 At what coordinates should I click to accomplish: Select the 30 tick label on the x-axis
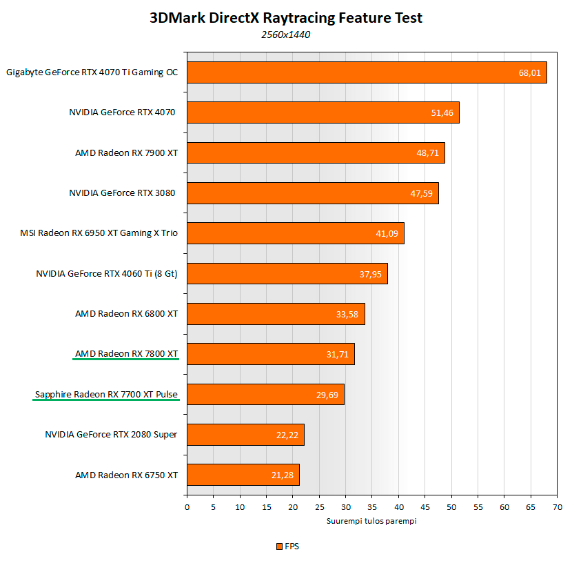coord(346,507)
